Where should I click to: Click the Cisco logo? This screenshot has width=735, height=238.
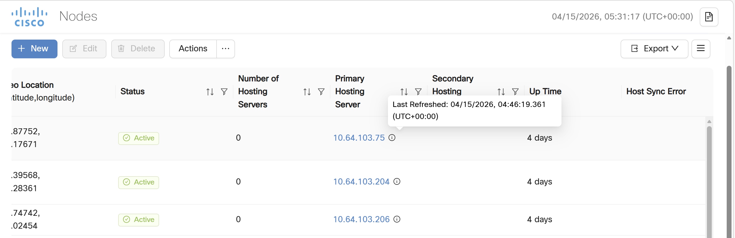(29, 17)
